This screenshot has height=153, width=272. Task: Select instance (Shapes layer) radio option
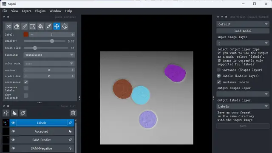pyautogui.click(x=219, y=70)
